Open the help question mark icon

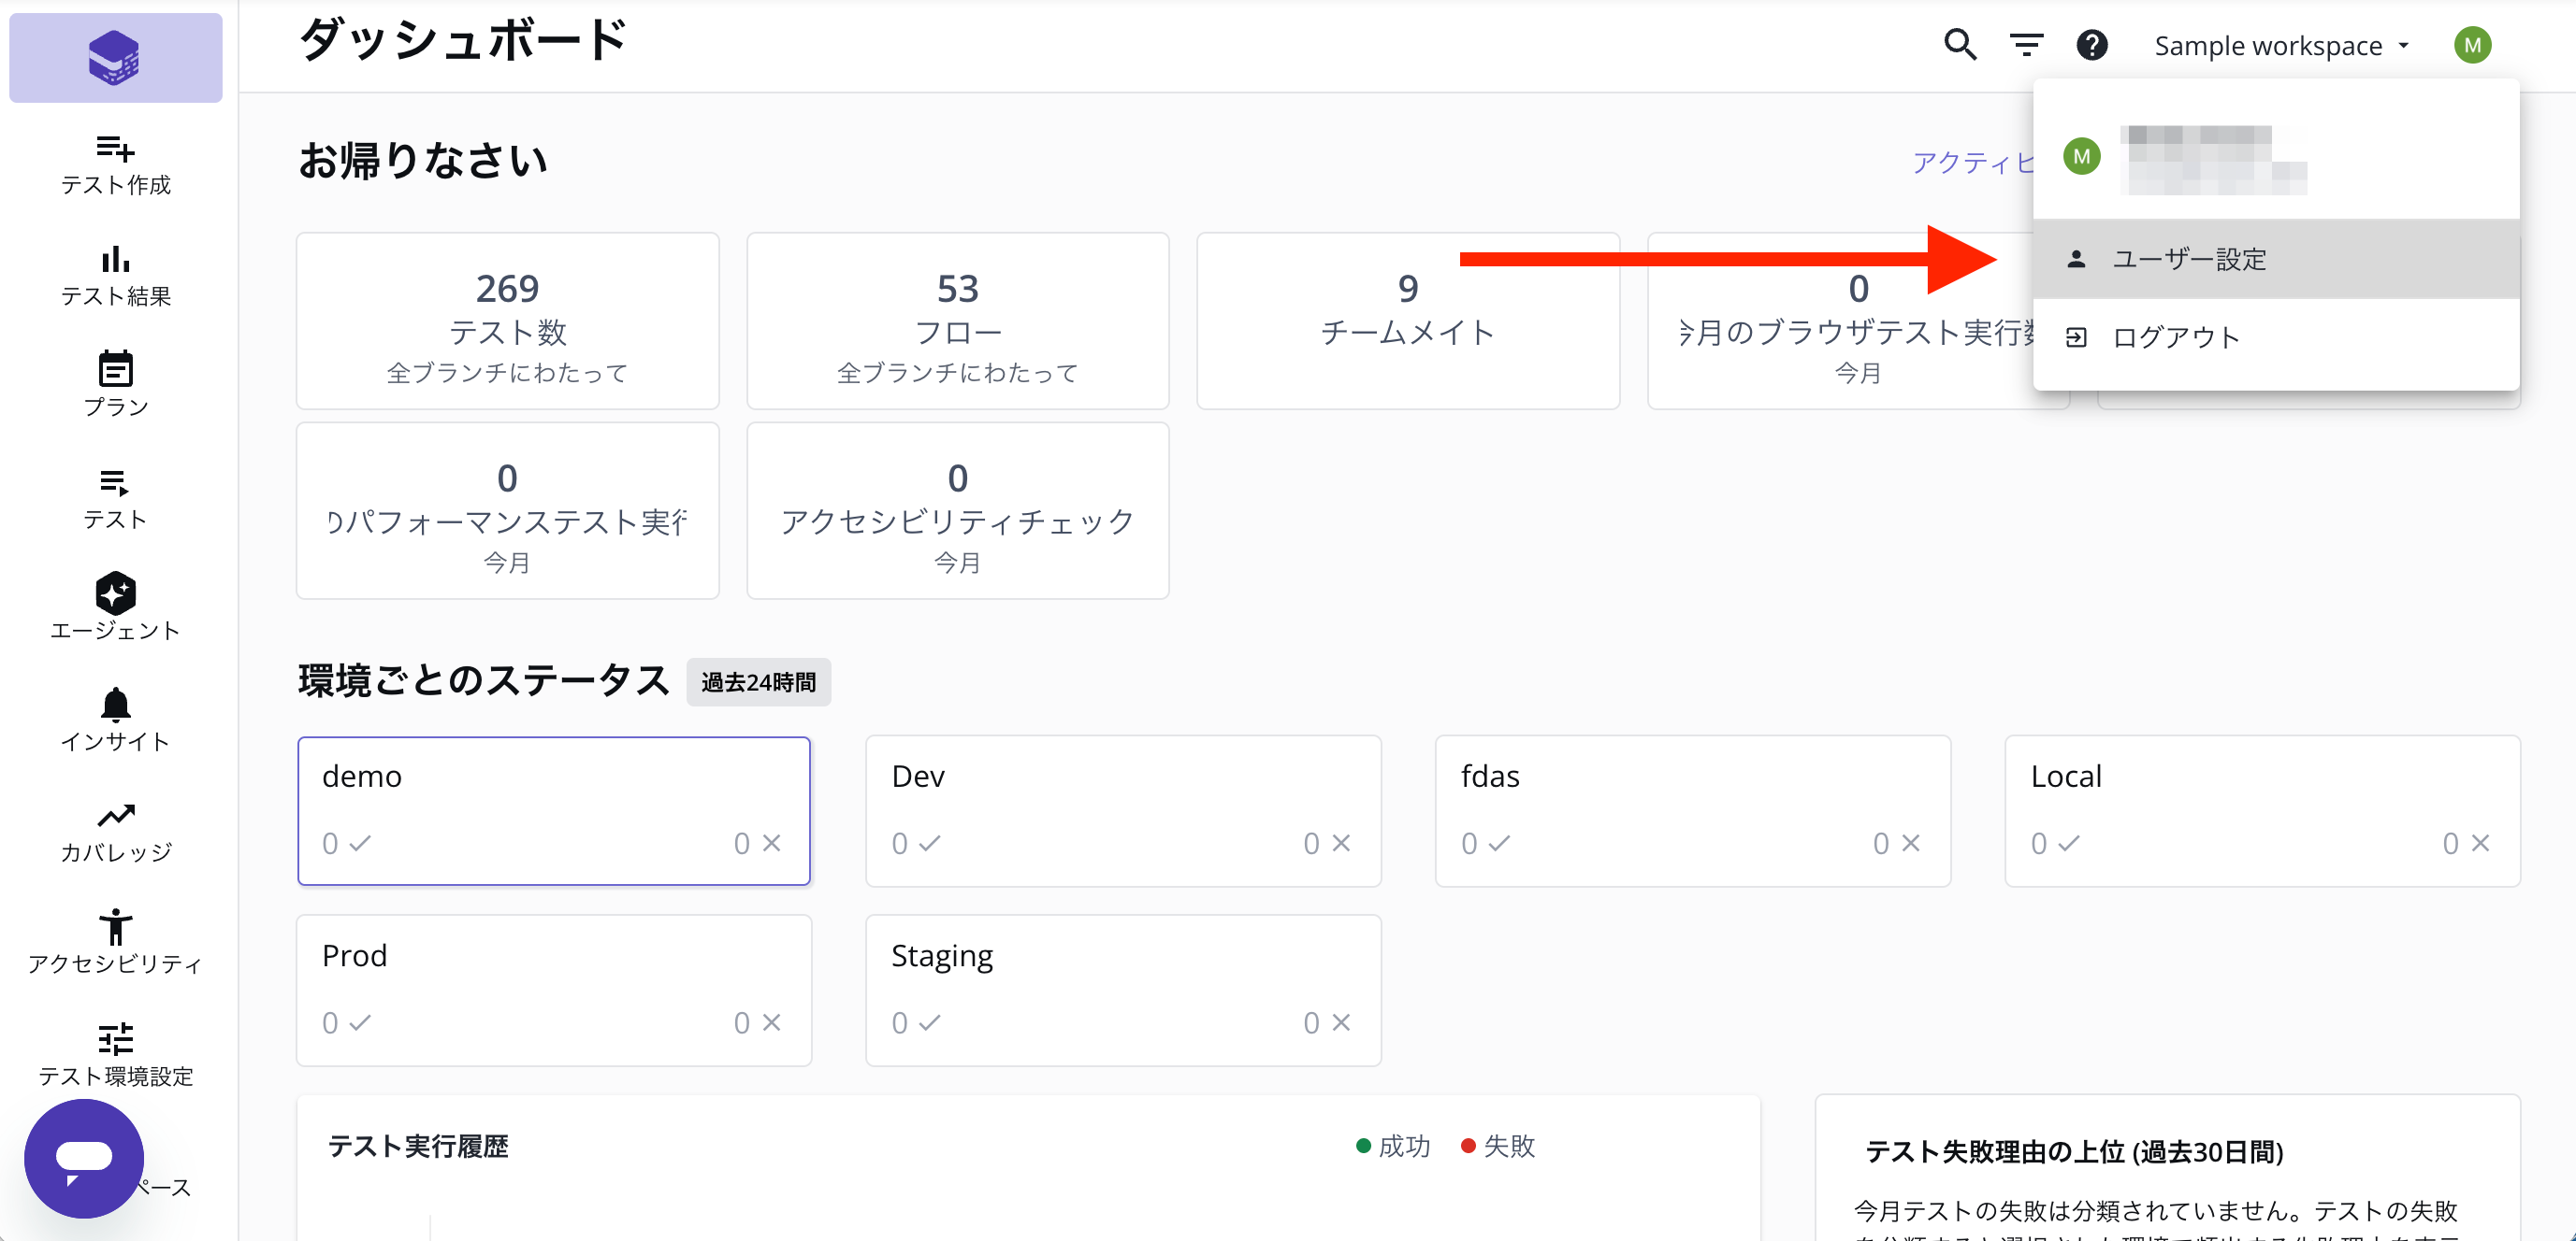(x=2091, y=45)
